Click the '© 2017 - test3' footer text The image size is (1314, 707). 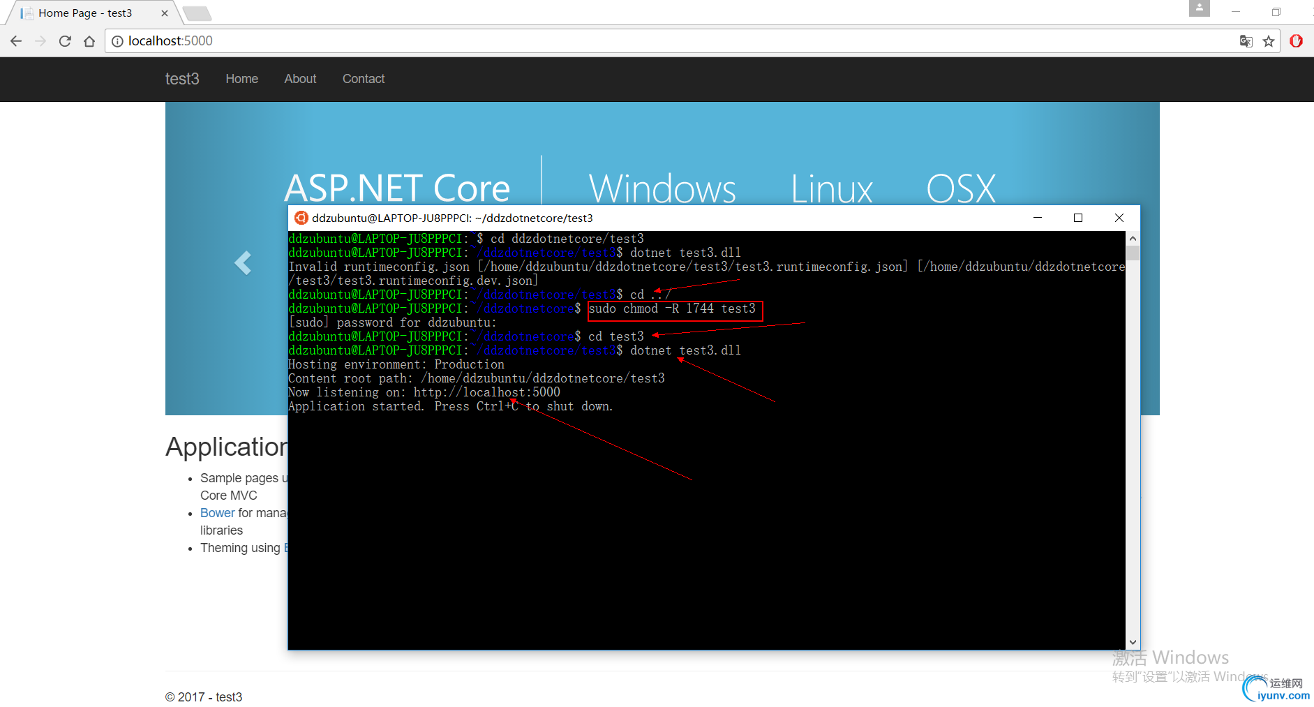pyautogui.click(x=204, y=697)
